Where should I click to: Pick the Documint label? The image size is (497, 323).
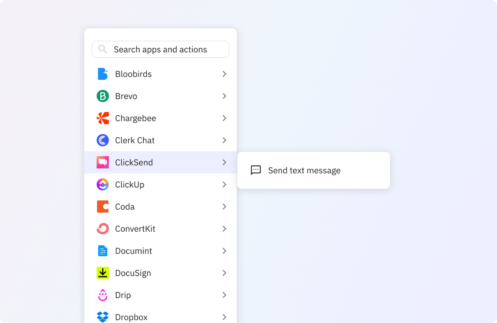coord(133,251)
